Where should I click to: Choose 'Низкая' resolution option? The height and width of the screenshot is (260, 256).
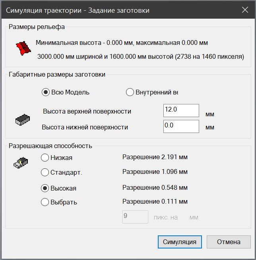point(45,158)
